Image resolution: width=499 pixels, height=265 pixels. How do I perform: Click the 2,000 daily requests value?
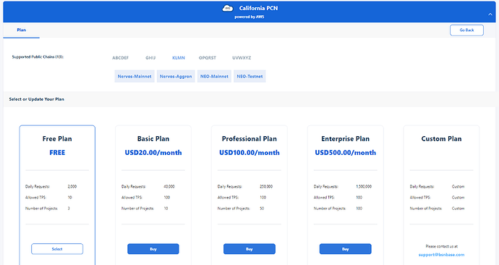pyautogui.click(x=72, y=187)
